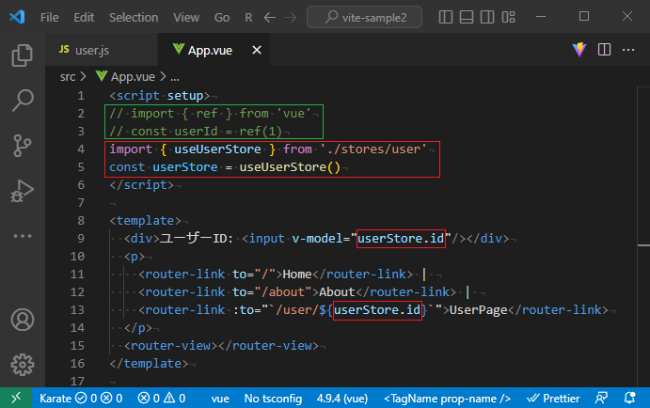Open editor More Actions ellipsis
The height and width of the screenshot is (408, 650).
click(x=628, y=50)
